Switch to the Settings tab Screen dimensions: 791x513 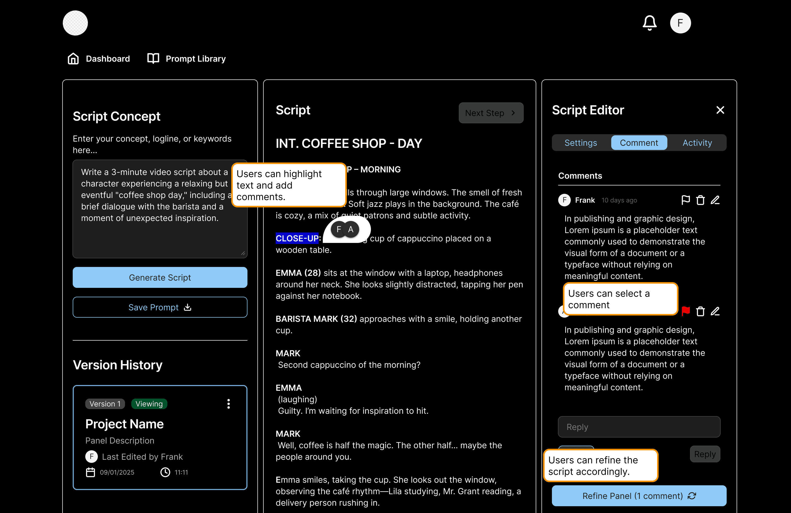coord(580,143)
